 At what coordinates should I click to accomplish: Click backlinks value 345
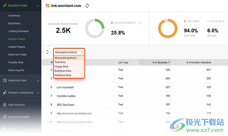168,70
